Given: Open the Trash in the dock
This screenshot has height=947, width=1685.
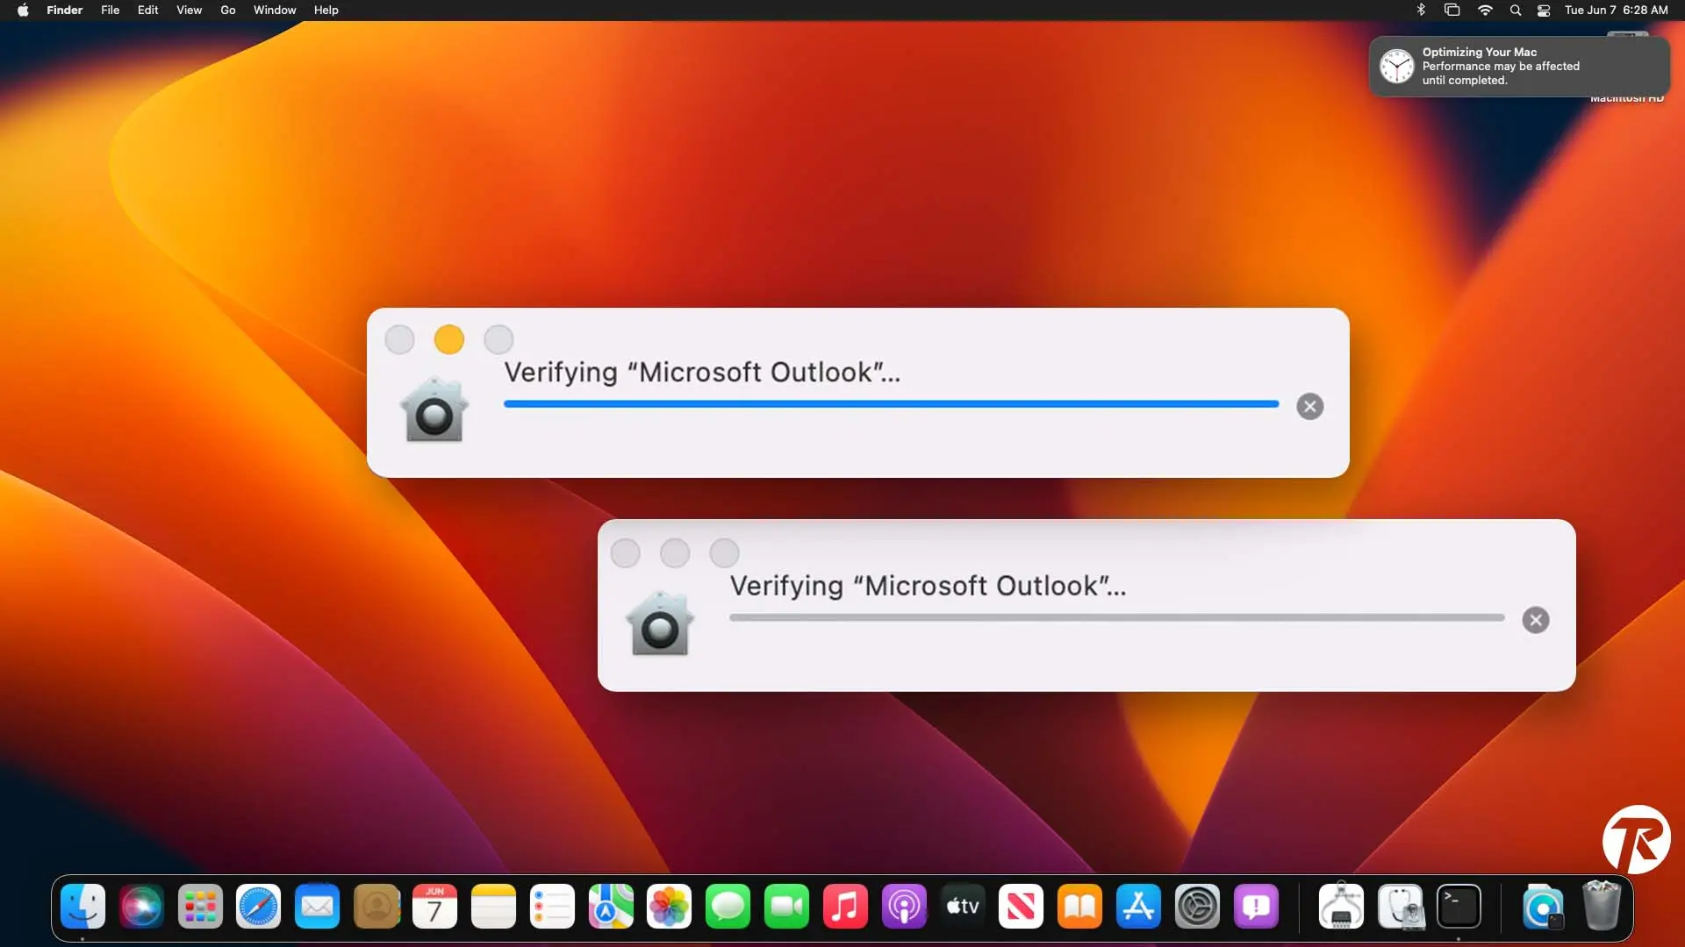Looking at the screenshot, I should (x=1603, y=906).
